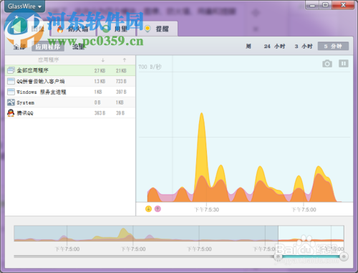Open the GlassWire dropdown menu

24,6
